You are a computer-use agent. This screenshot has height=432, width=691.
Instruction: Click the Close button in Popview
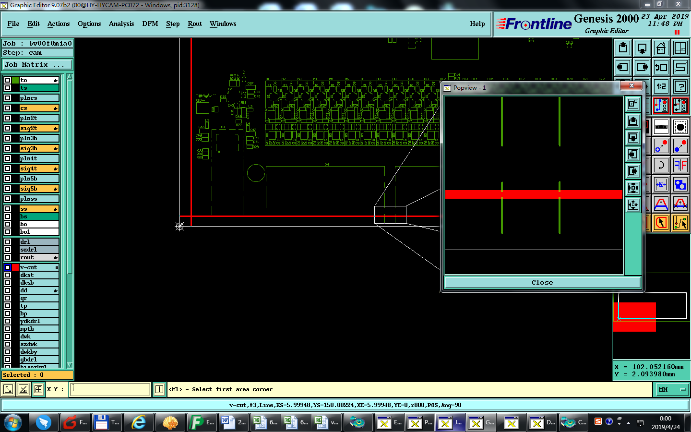542,282
